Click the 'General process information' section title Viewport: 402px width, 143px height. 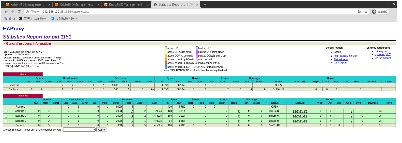click(28, 44)
